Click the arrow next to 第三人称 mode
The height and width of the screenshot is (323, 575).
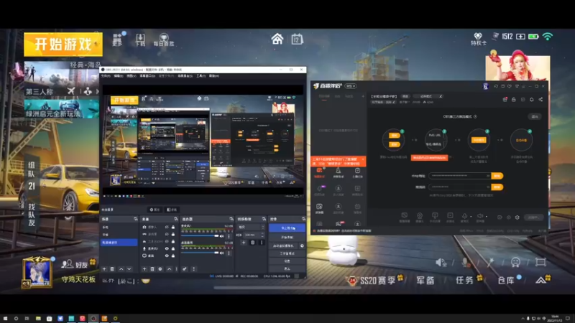(97, 91)
